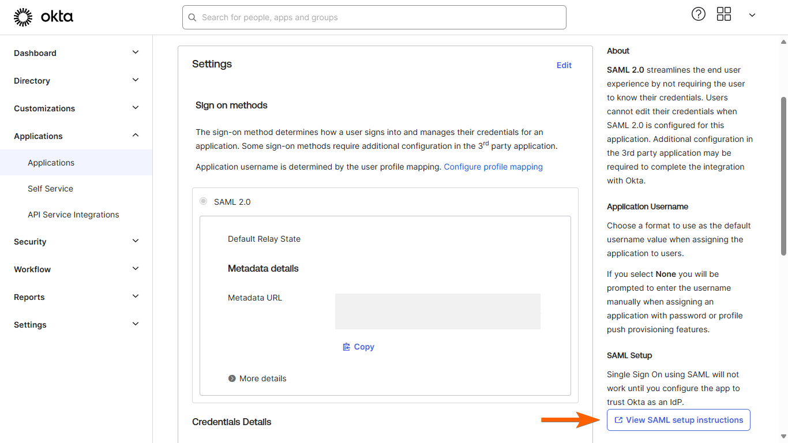Image resolution: width=788 pixels, height=443 pixels.
Task: Open the apps grid icon
Action: coord(723,14)
